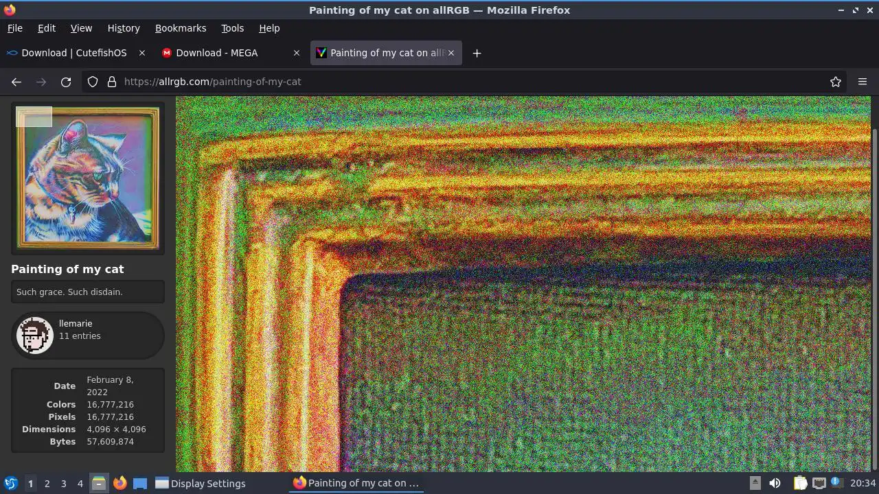Close the Download - MEGA tab
The width and height of the screenshot is (879, 494).
point(297,53)
